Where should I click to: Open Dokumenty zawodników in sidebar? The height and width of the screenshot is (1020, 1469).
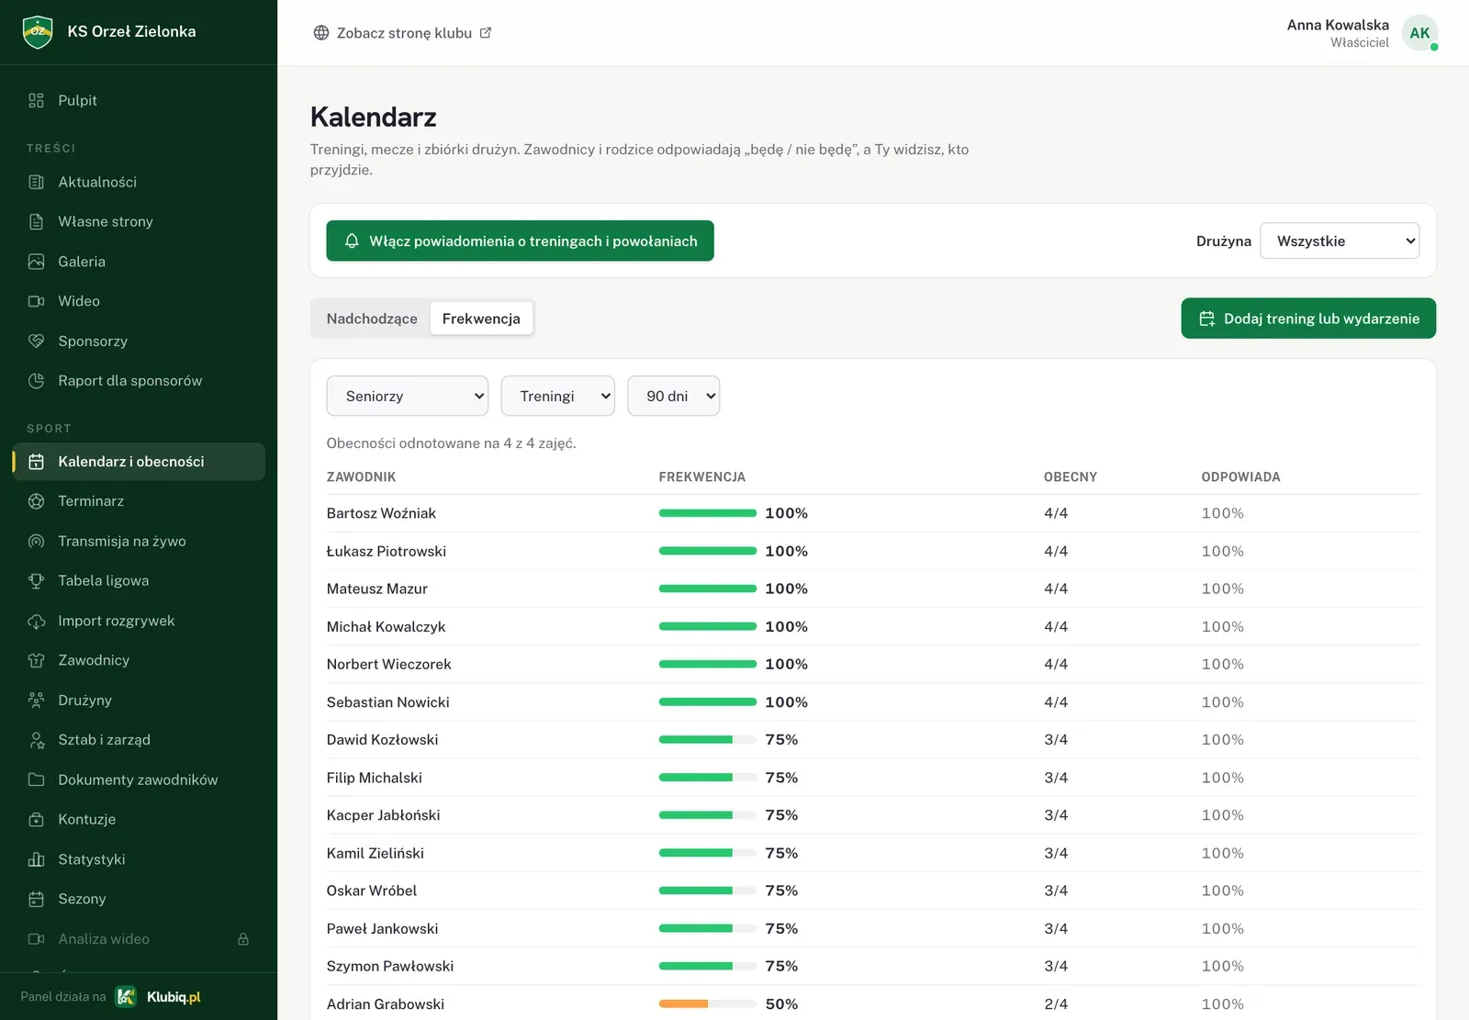pyautogui.click(x=139, y=779)
